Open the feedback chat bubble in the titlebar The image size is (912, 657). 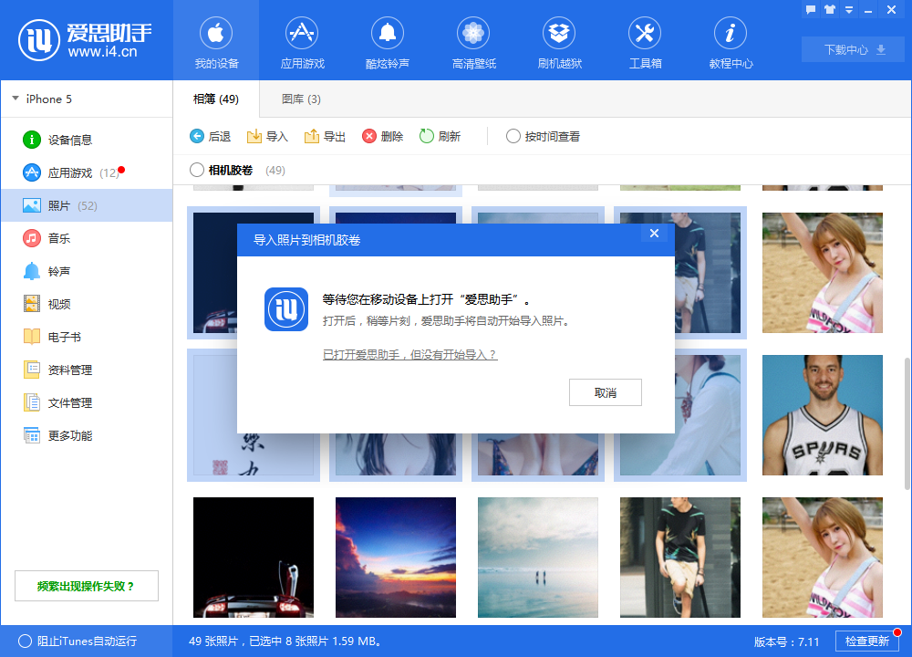pyautogui.click(x=811, y=9)
